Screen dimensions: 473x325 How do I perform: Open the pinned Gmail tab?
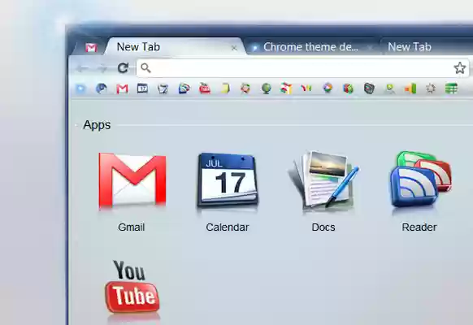point(91,48)
